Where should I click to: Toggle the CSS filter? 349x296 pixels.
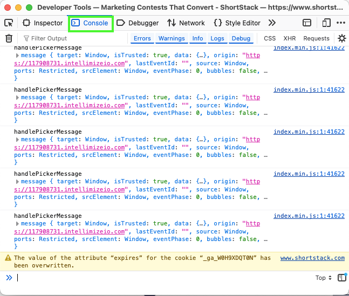[x=270, y=38]
